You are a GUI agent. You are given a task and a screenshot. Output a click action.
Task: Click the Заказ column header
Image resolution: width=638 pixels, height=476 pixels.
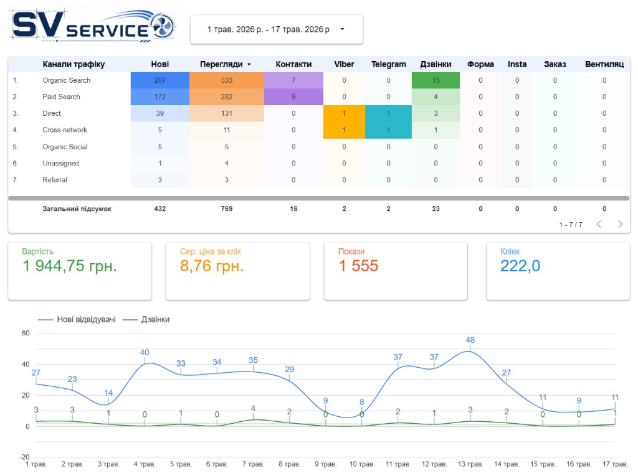[555, 64]
